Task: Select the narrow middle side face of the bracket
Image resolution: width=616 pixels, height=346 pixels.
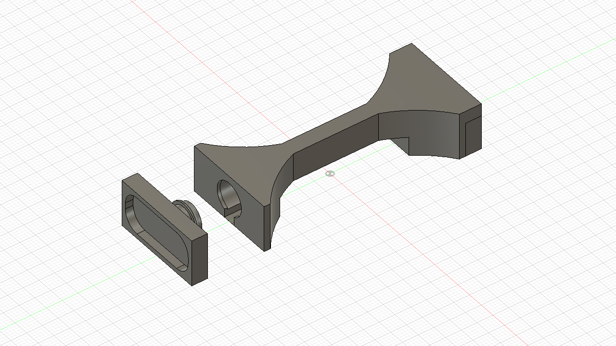Action: pyautogui.click(x=336, y=147)
